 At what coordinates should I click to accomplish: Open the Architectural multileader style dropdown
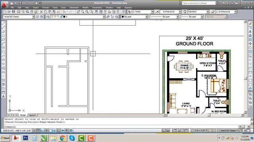coord(235,12)
